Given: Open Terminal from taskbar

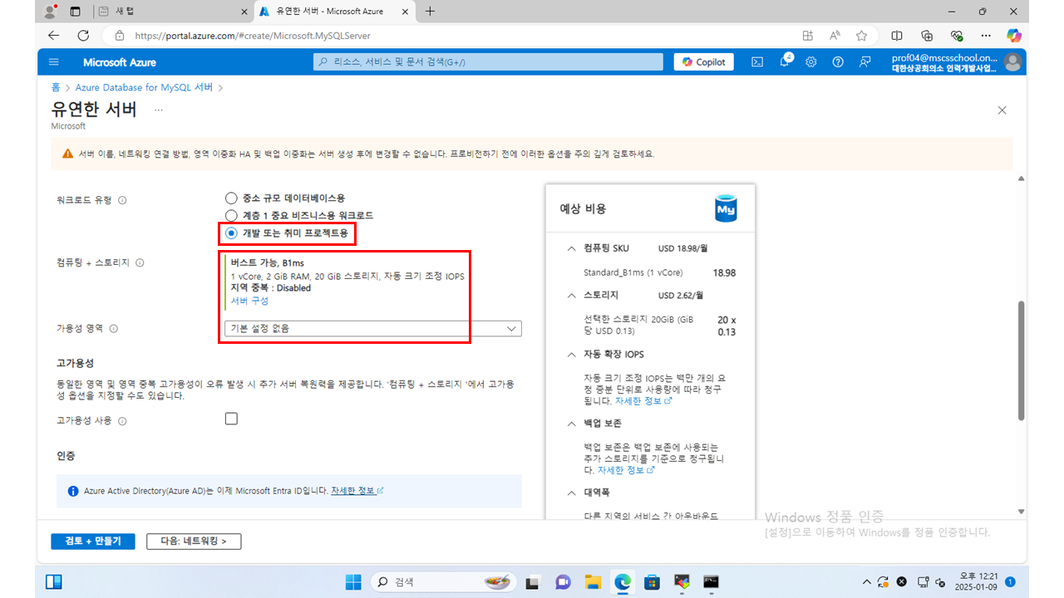Looking at the screenshot, I should (x=711, y=581).
